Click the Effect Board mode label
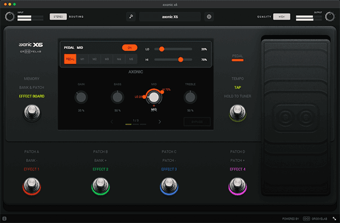This screenshot has height=223, width=340. (x=32, y=96)
